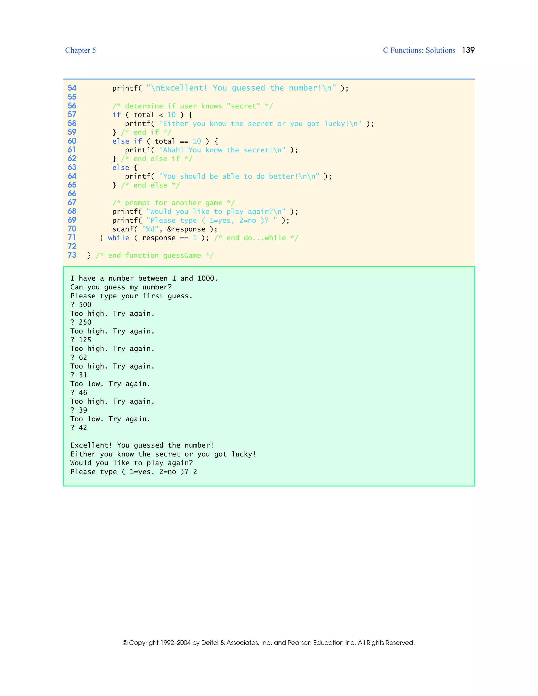Click the comment '/* end else */'

point(150,185)
